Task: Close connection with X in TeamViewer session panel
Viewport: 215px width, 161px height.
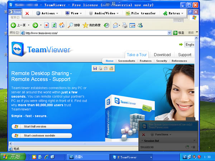Action: pos(144,135)
